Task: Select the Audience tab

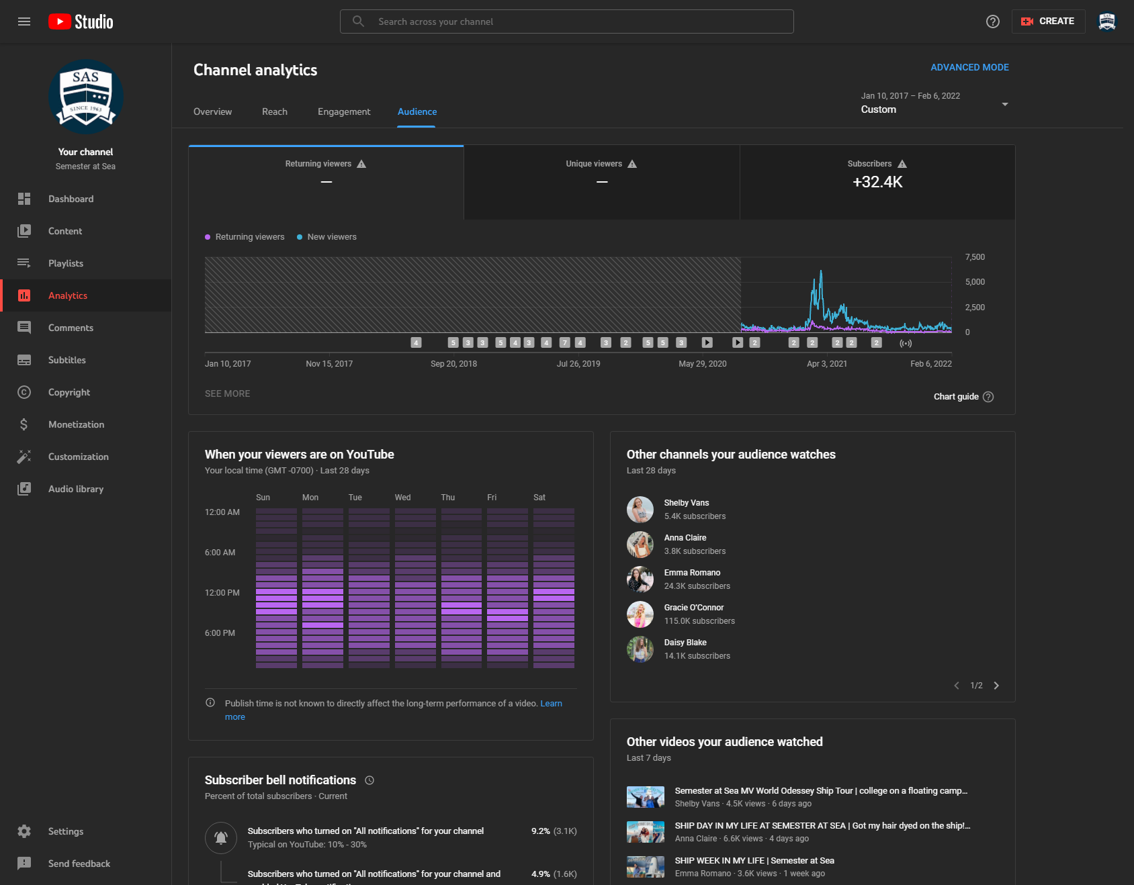Action: (x=417, y=111)
